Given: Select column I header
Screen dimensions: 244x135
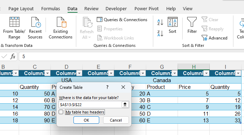Looking at the screenshot, I should (x=225, y=67).
